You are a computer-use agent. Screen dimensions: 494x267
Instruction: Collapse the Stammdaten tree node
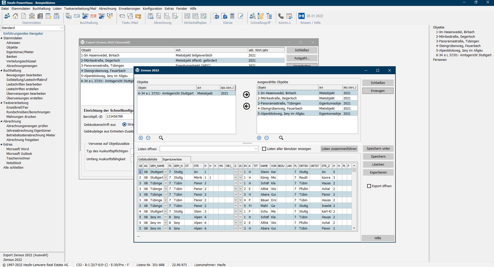click(x=2, y=38)
